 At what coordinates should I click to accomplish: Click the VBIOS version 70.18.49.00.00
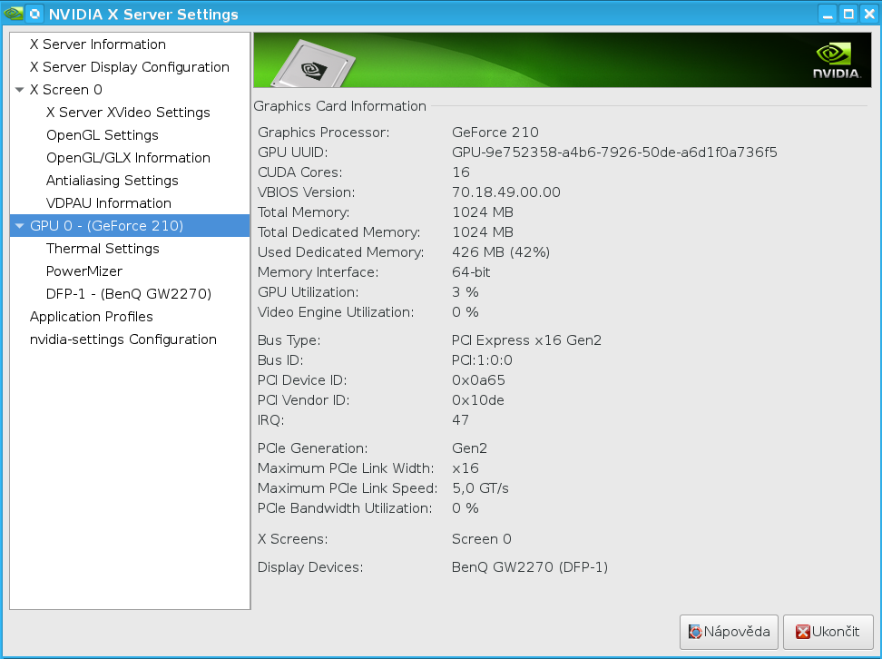point(506,192)
